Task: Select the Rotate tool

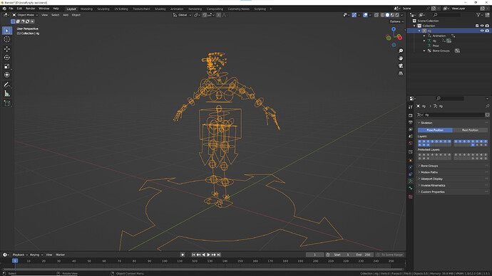Action: click(7, 58)
